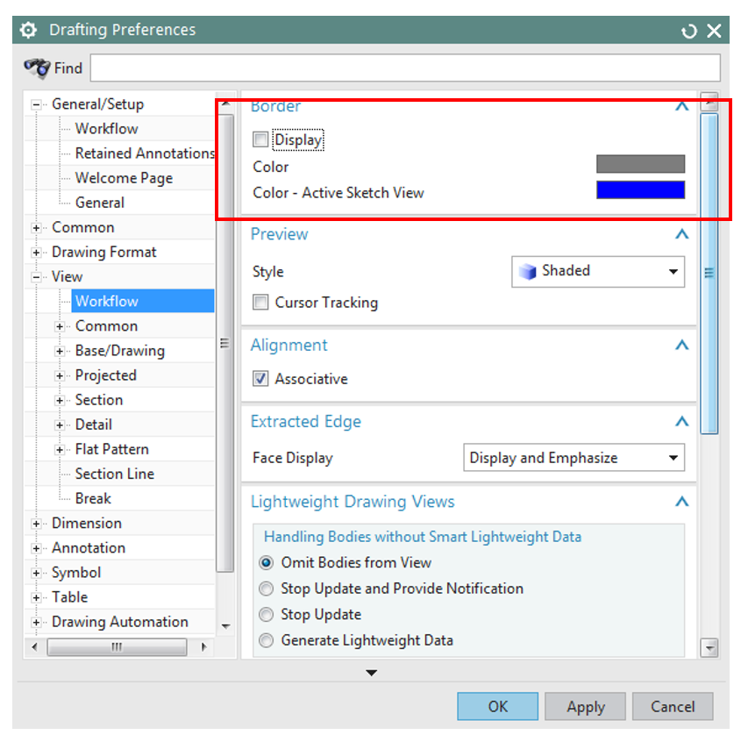
Task: Click the OK button
Action: 497,707
